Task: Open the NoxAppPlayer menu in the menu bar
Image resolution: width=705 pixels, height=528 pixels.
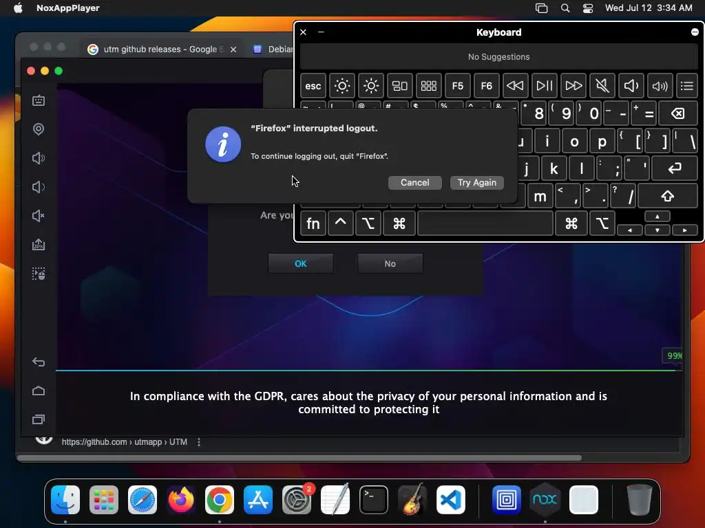Action: [x=68, y=8]
